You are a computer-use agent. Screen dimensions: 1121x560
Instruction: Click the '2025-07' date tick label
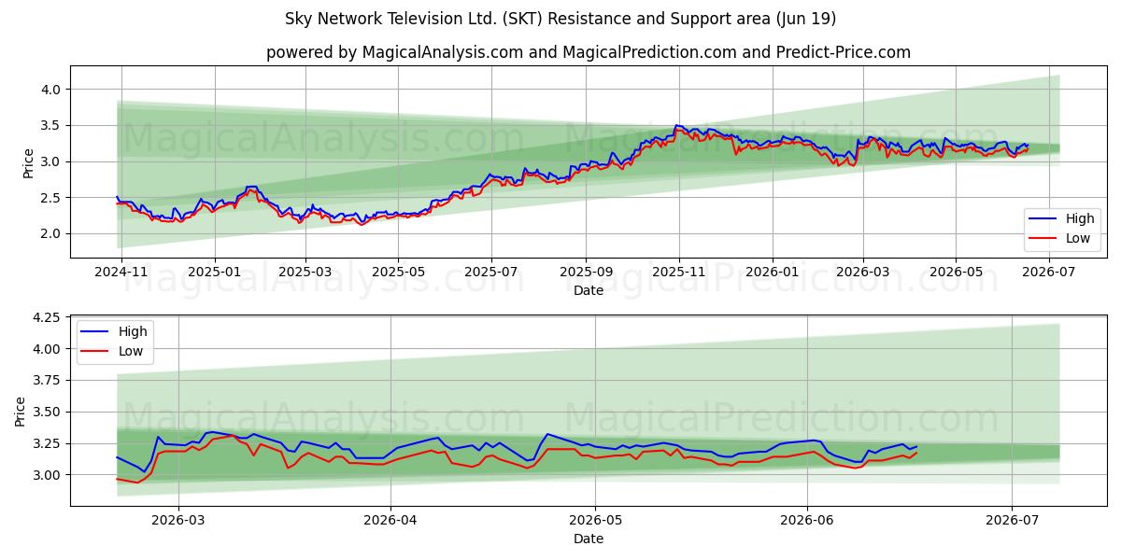click(x=491, y=272)
